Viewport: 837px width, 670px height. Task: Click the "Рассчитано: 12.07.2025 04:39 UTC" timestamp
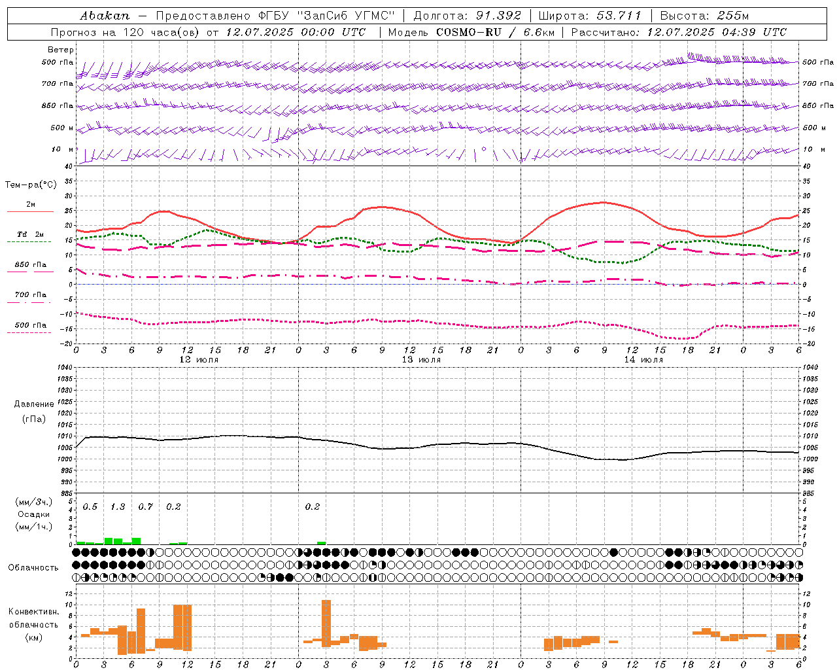point(679,32)
